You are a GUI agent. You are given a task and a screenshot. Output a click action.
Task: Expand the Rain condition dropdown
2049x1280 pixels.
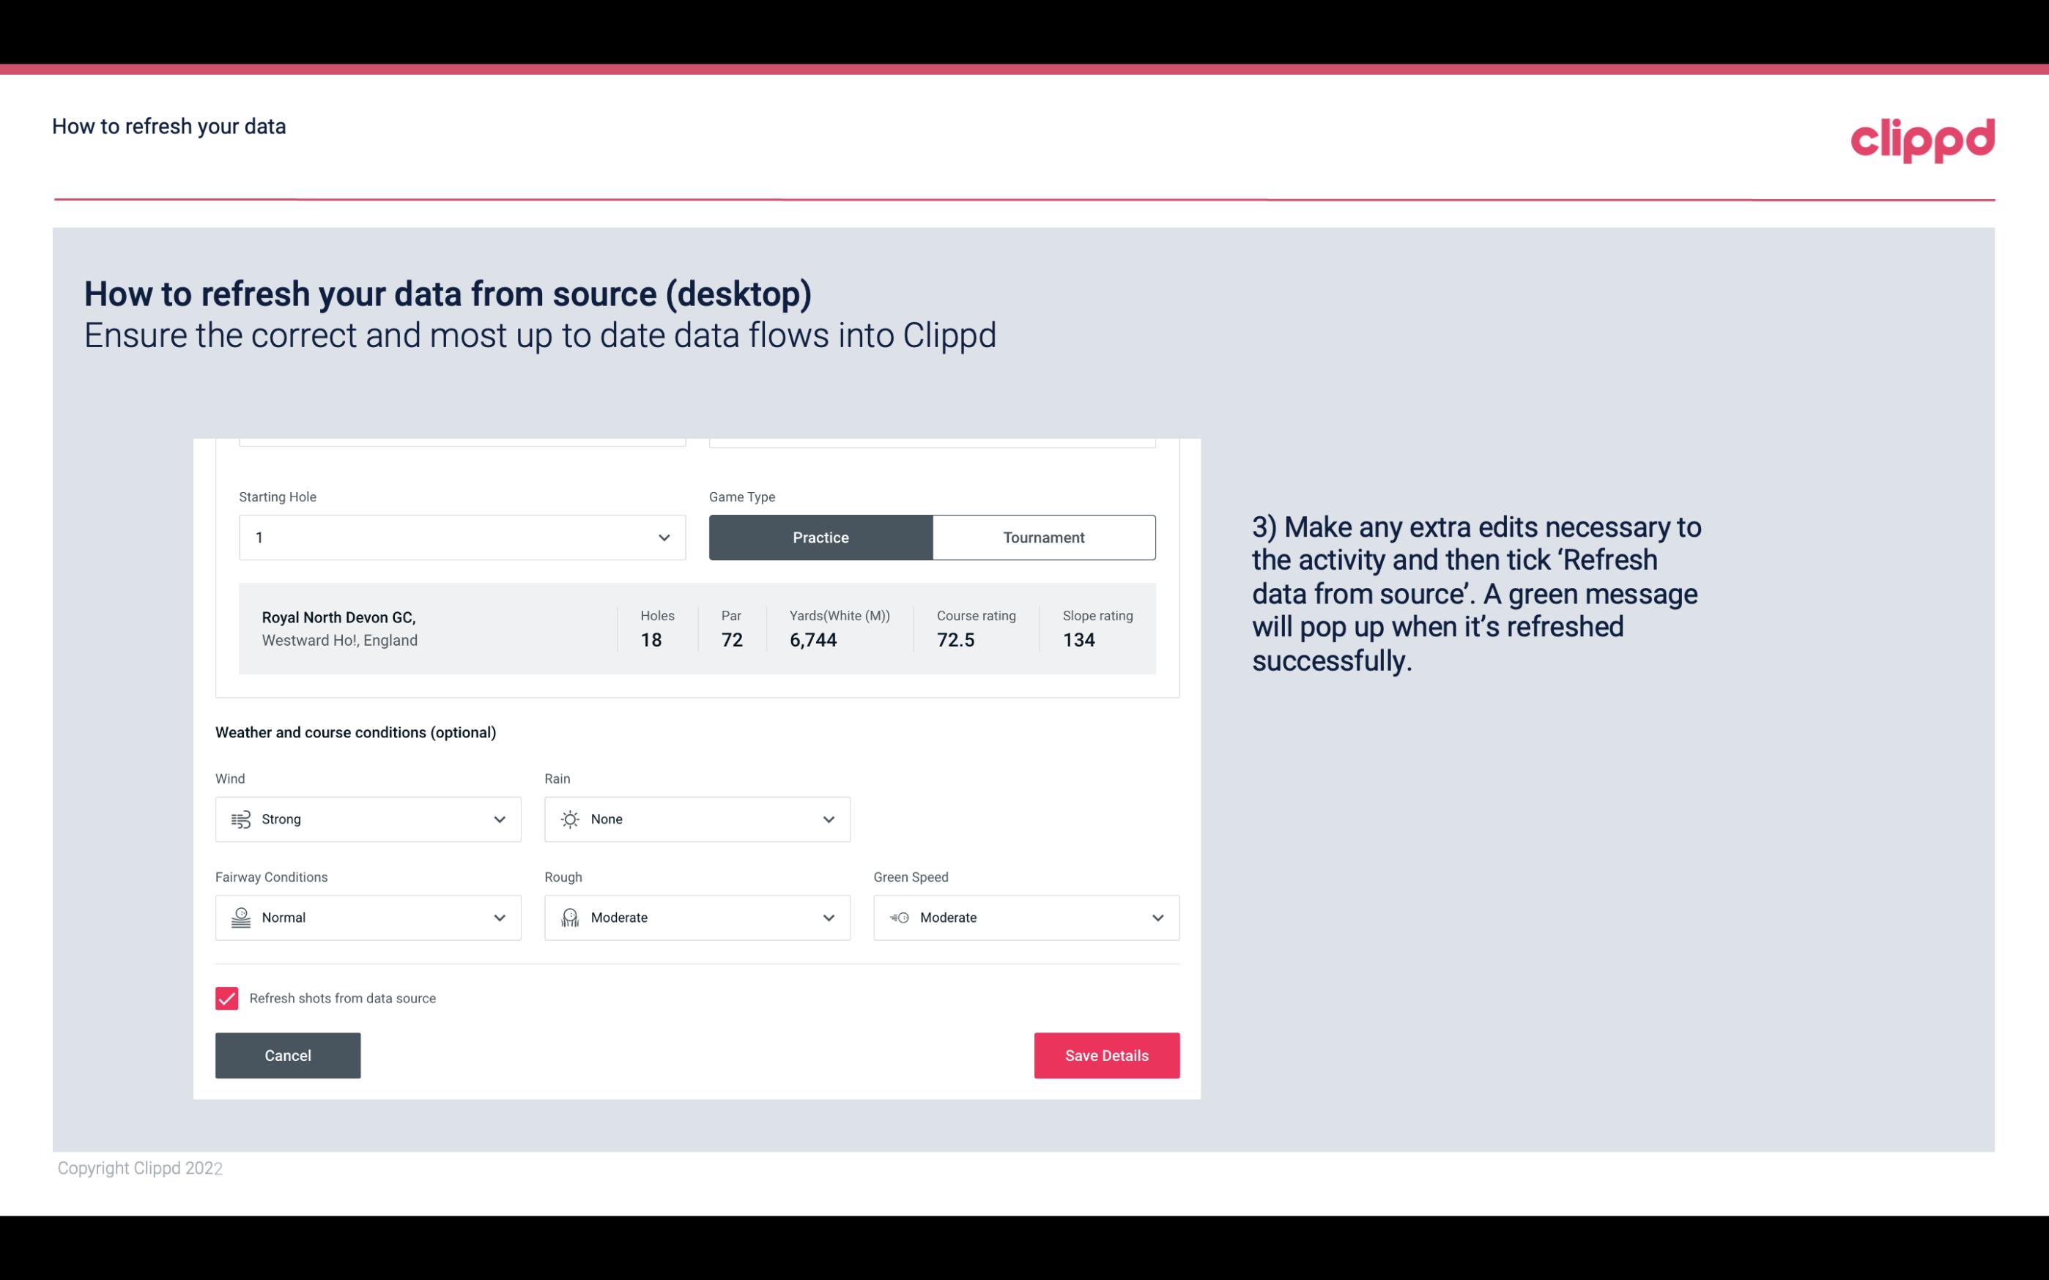(x=826, y=819)
